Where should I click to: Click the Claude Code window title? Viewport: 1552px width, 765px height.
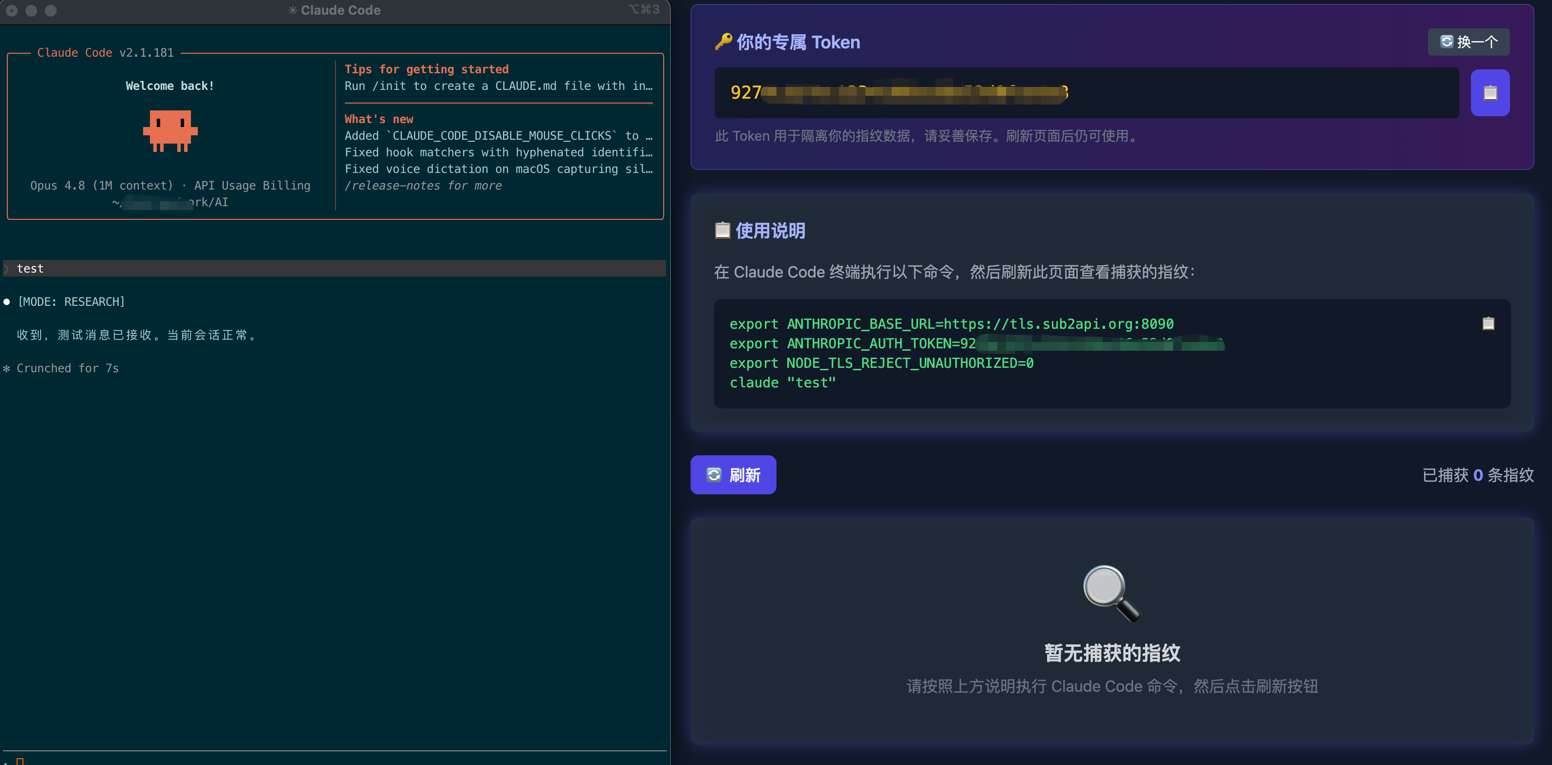pos(335,10)
